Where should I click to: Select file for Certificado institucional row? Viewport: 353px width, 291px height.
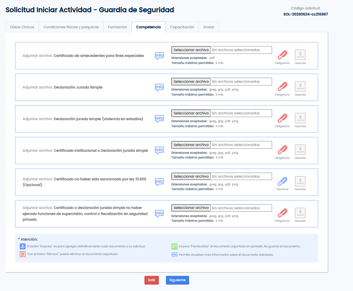[x=191, y=145]
